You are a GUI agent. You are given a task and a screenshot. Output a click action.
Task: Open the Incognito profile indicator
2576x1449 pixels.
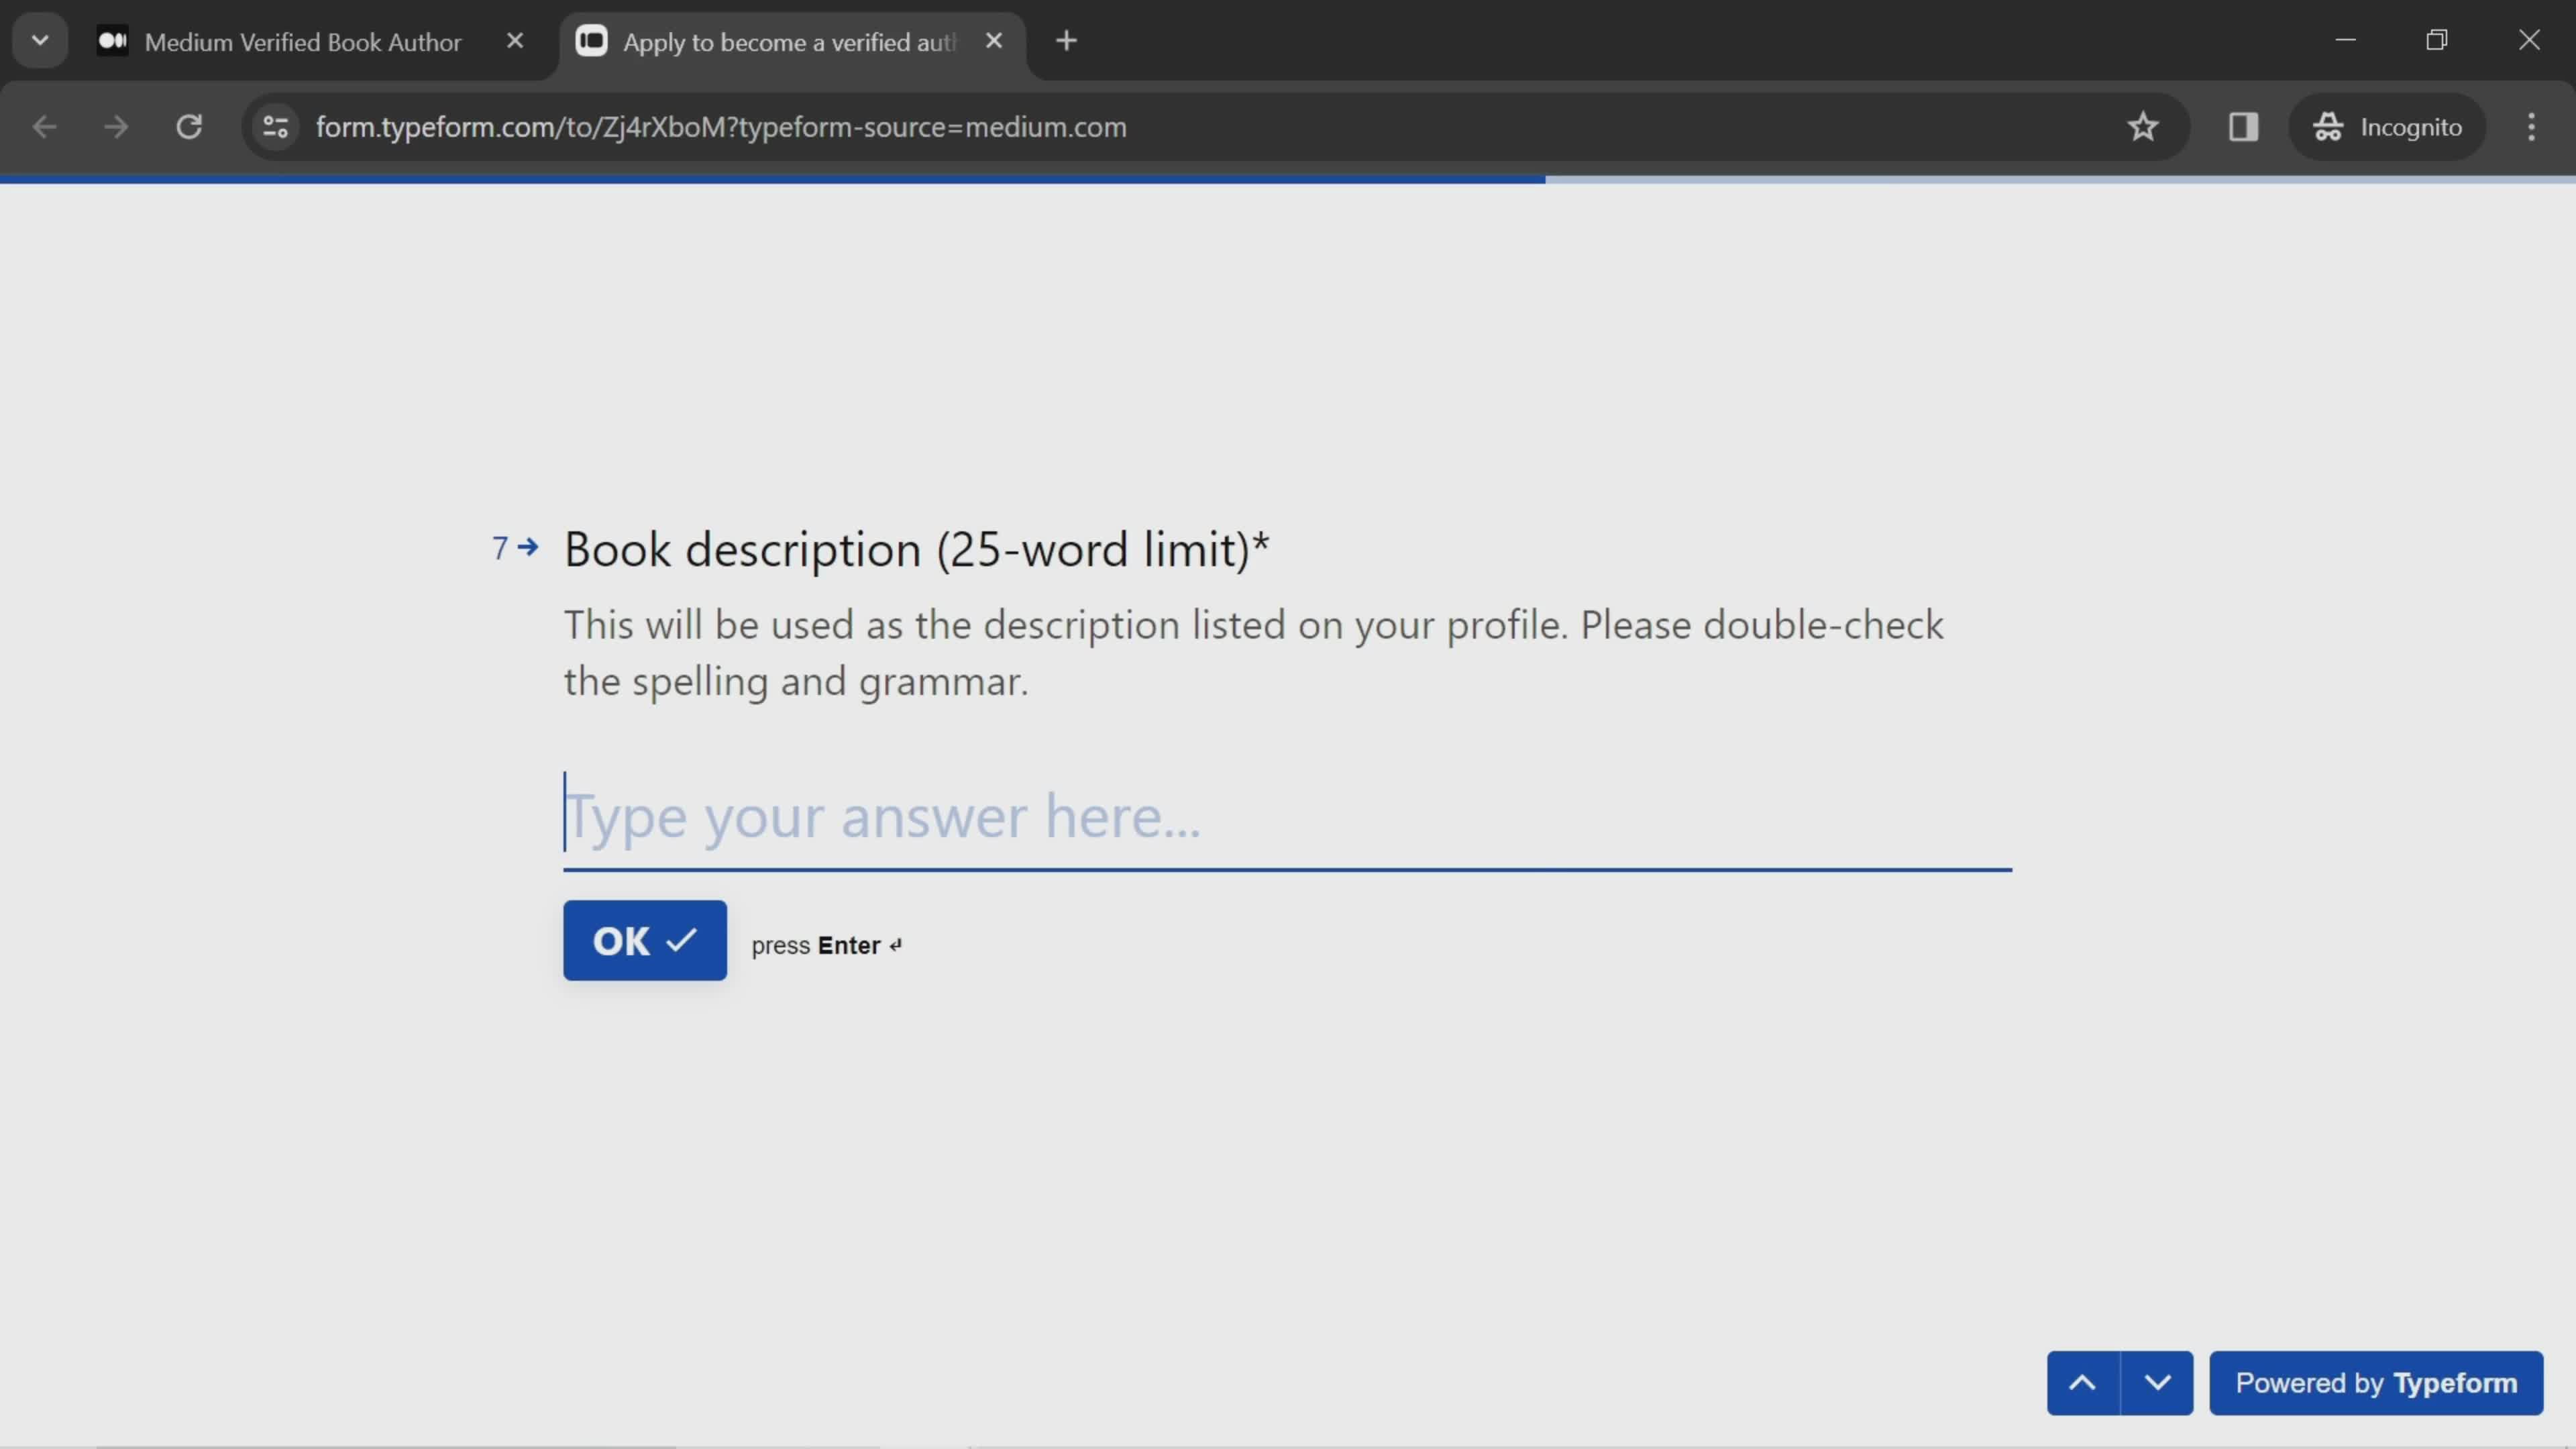tap(2387, 127)
